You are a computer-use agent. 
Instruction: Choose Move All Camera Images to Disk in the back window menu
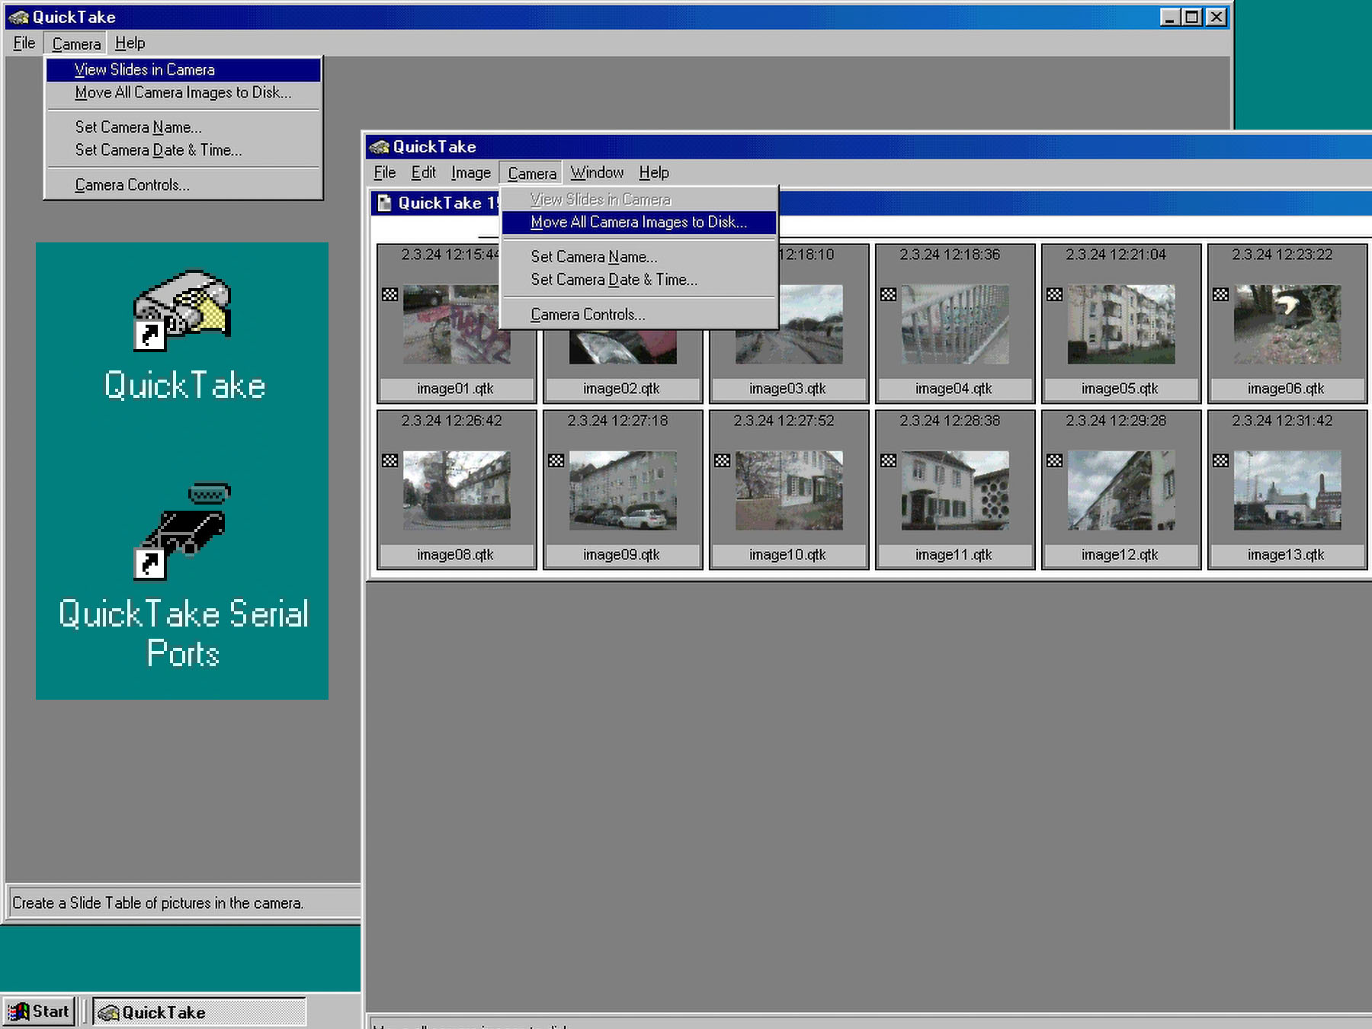coord(183,92)
